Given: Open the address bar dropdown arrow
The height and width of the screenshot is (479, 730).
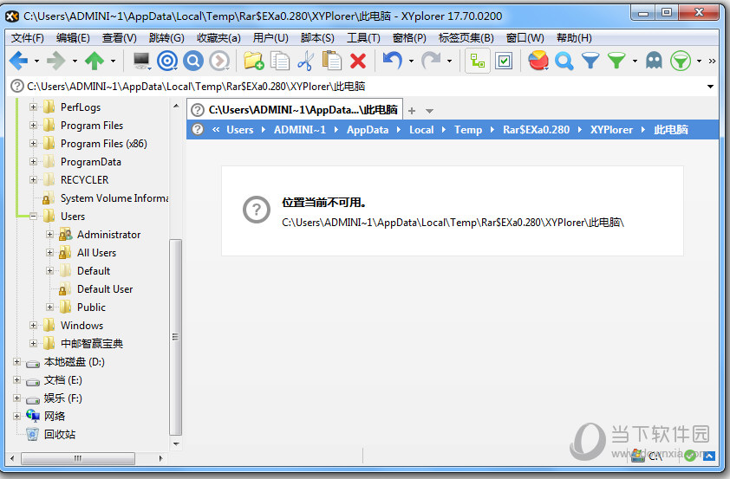Looking at the screenshot, I should [x=710, y=87].
